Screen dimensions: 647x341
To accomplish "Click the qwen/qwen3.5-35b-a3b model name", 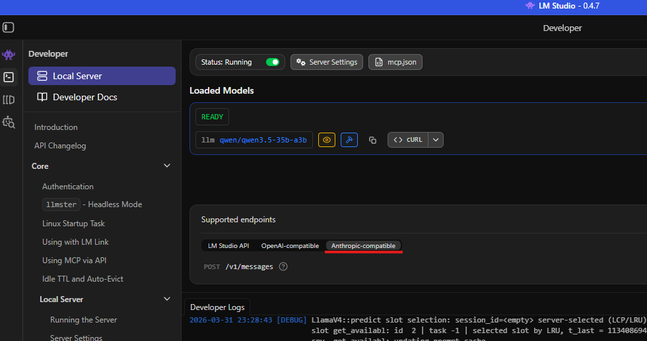I will pyautogui.click(x=263, y=140).
